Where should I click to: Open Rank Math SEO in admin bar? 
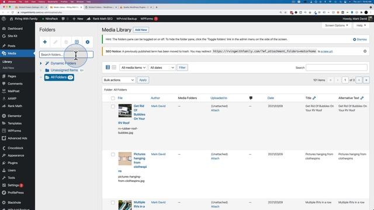tap(100, 19)
